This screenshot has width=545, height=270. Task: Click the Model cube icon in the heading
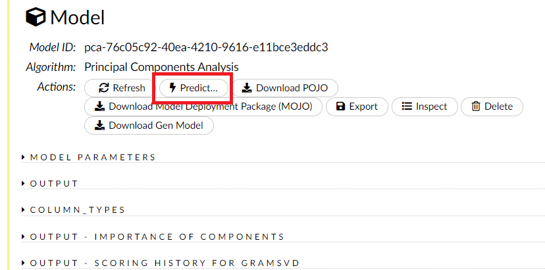[36, 18]
